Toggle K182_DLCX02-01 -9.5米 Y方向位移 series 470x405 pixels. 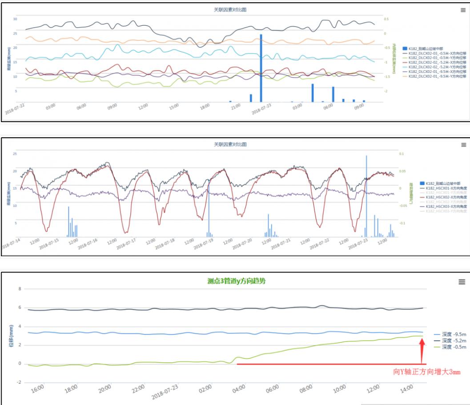[x=434, y=76]
